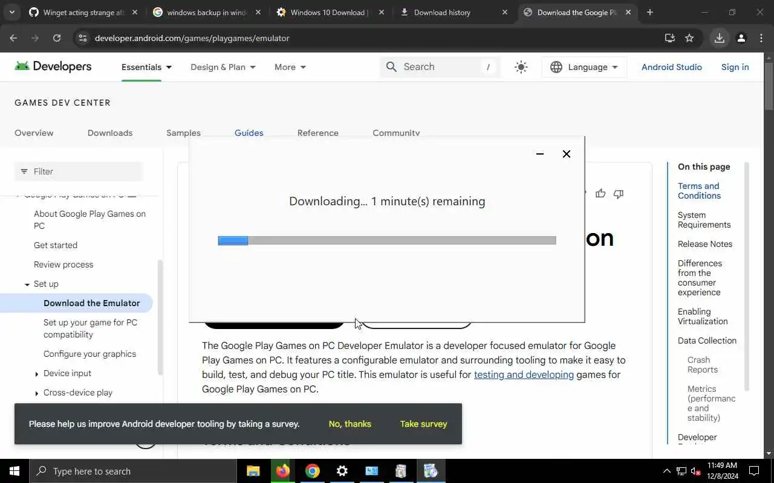This screenshot has width=774, height=483.
Task: Open Chrome profile icon
Action: (x=741, y=38)
